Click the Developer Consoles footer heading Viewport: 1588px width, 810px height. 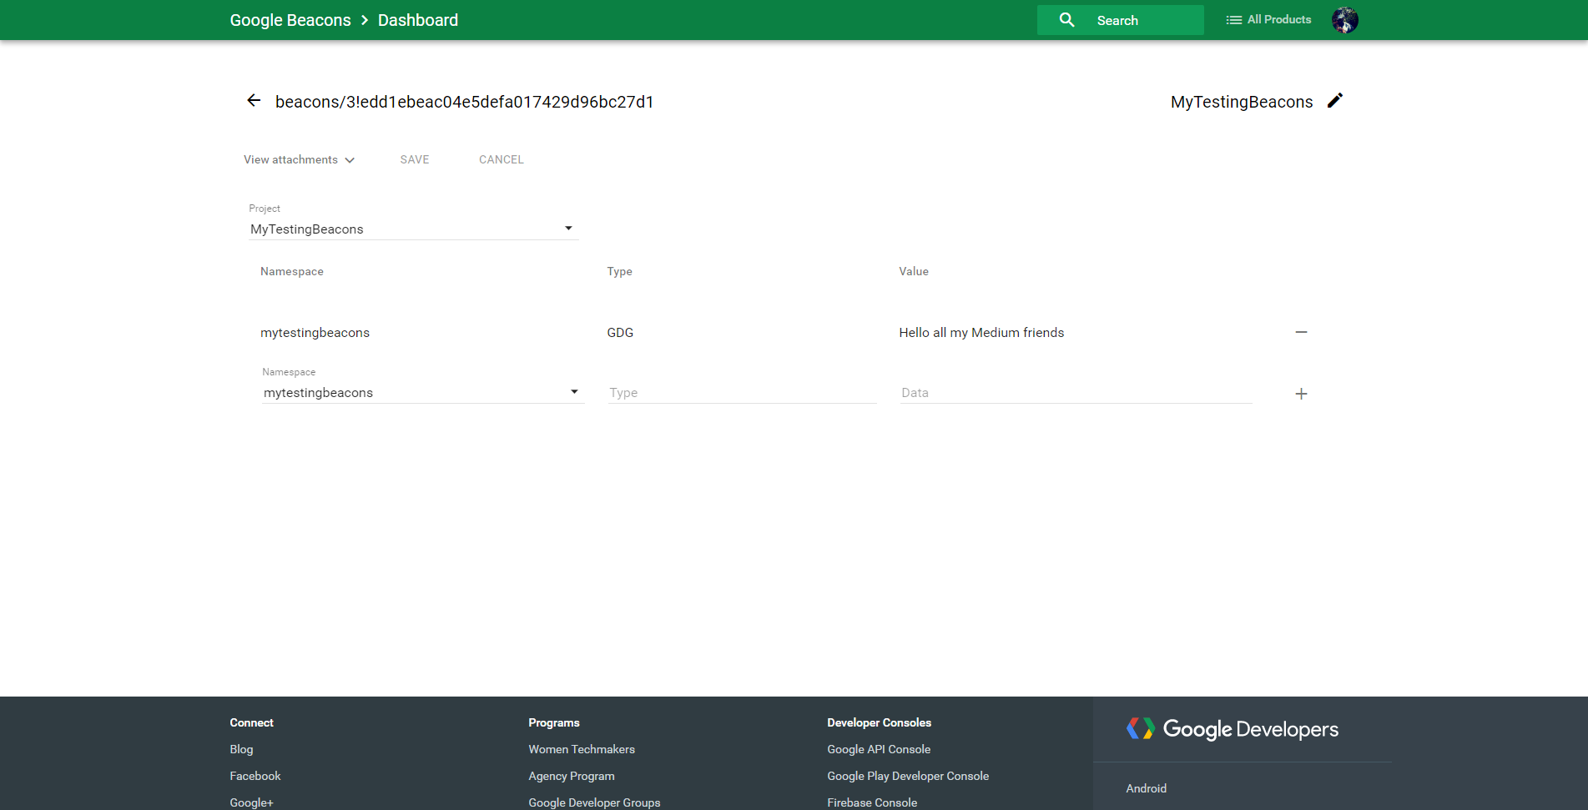click(879, 722)
